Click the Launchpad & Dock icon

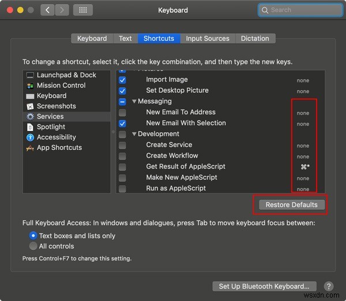tap(30, 75)
